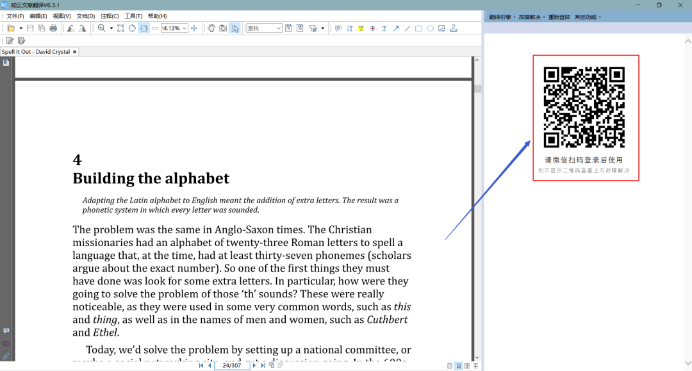Expand the 翻译引擎 dropdown menu
This screenshot has width=692, height=371.
502,17
